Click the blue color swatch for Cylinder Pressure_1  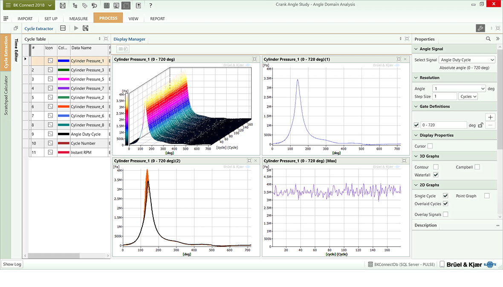coord(64,60)
